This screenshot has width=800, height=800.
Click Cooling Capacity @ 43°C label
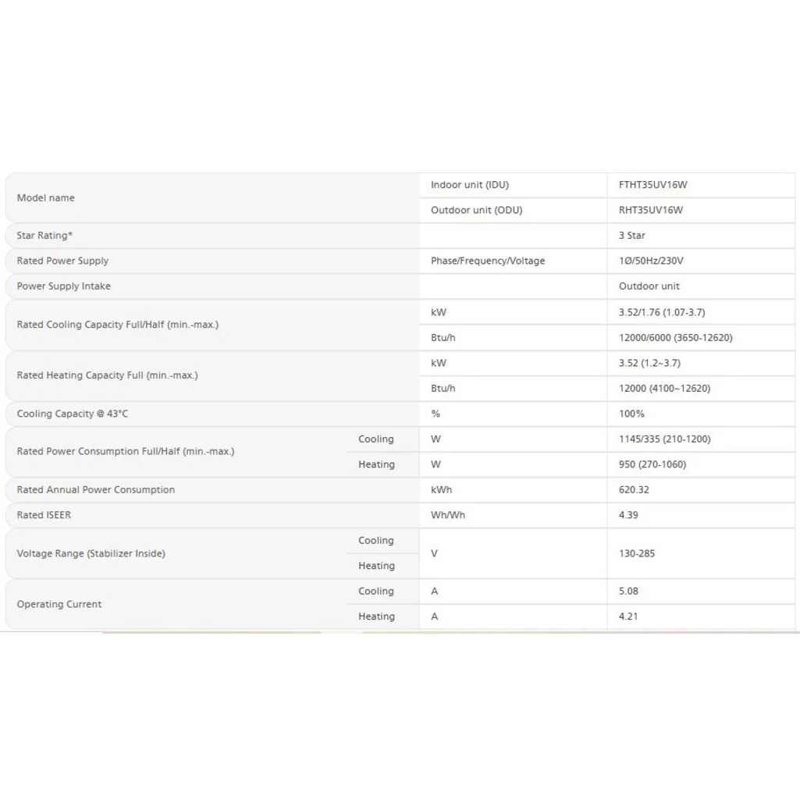tap(72, 414)
